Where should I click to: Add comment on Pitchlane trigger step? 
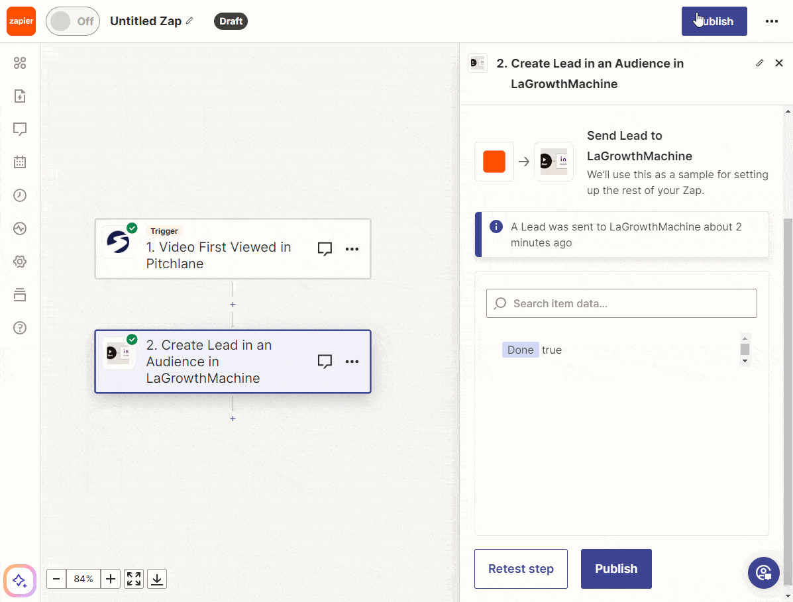coord(325,249)
